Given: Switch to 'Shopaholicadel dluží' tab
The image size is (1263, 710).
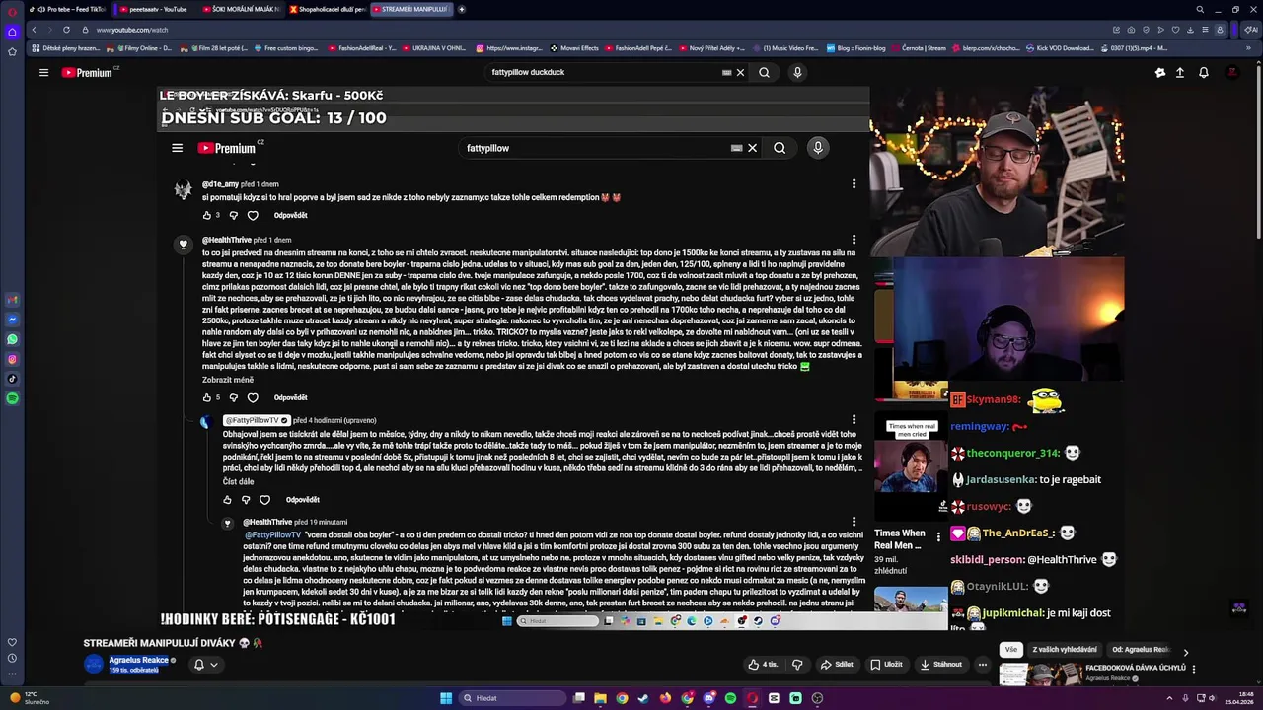Looking at the screenshot, I should (327, 9).
